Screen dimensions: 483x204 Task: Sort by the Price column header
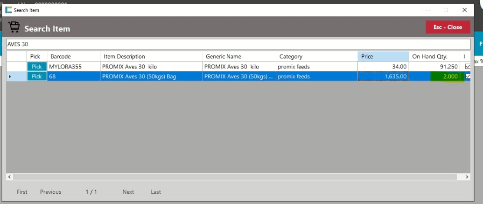tap(383, 56)
